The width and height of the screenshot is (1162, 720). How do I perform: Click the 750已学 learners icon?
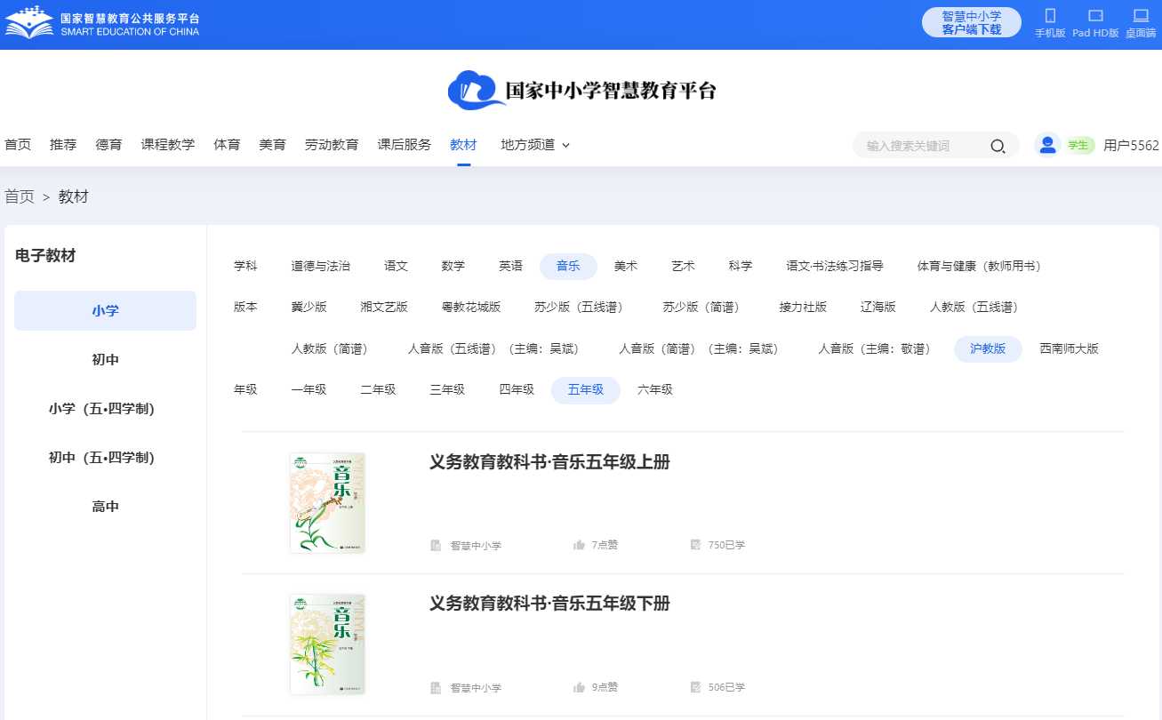pyautogui.click(x=696, y=545)
